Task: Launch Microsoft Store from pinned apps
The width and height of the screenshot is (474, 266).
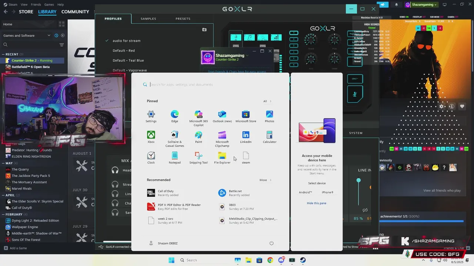Action: (246, 117)
